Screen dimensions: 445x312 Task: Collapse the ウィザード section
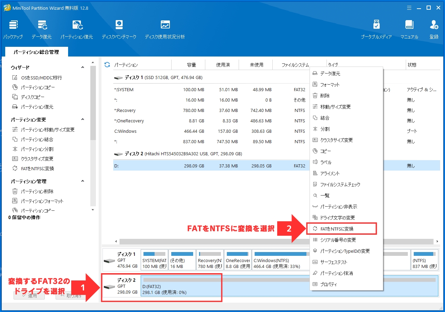(83, 68)
